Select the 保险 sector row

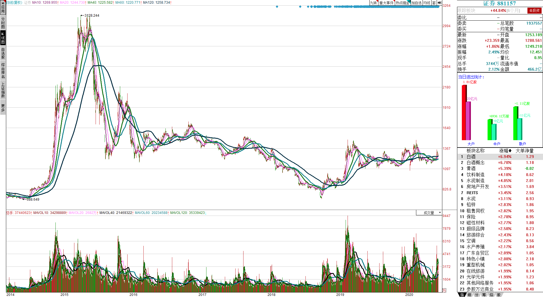click(x=500, y=217)
